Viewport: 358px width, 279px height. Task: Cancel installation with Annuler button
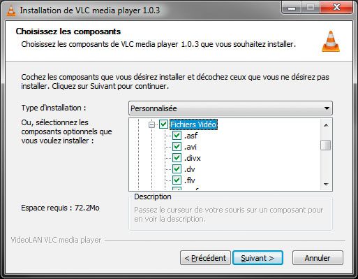point(318,258)
